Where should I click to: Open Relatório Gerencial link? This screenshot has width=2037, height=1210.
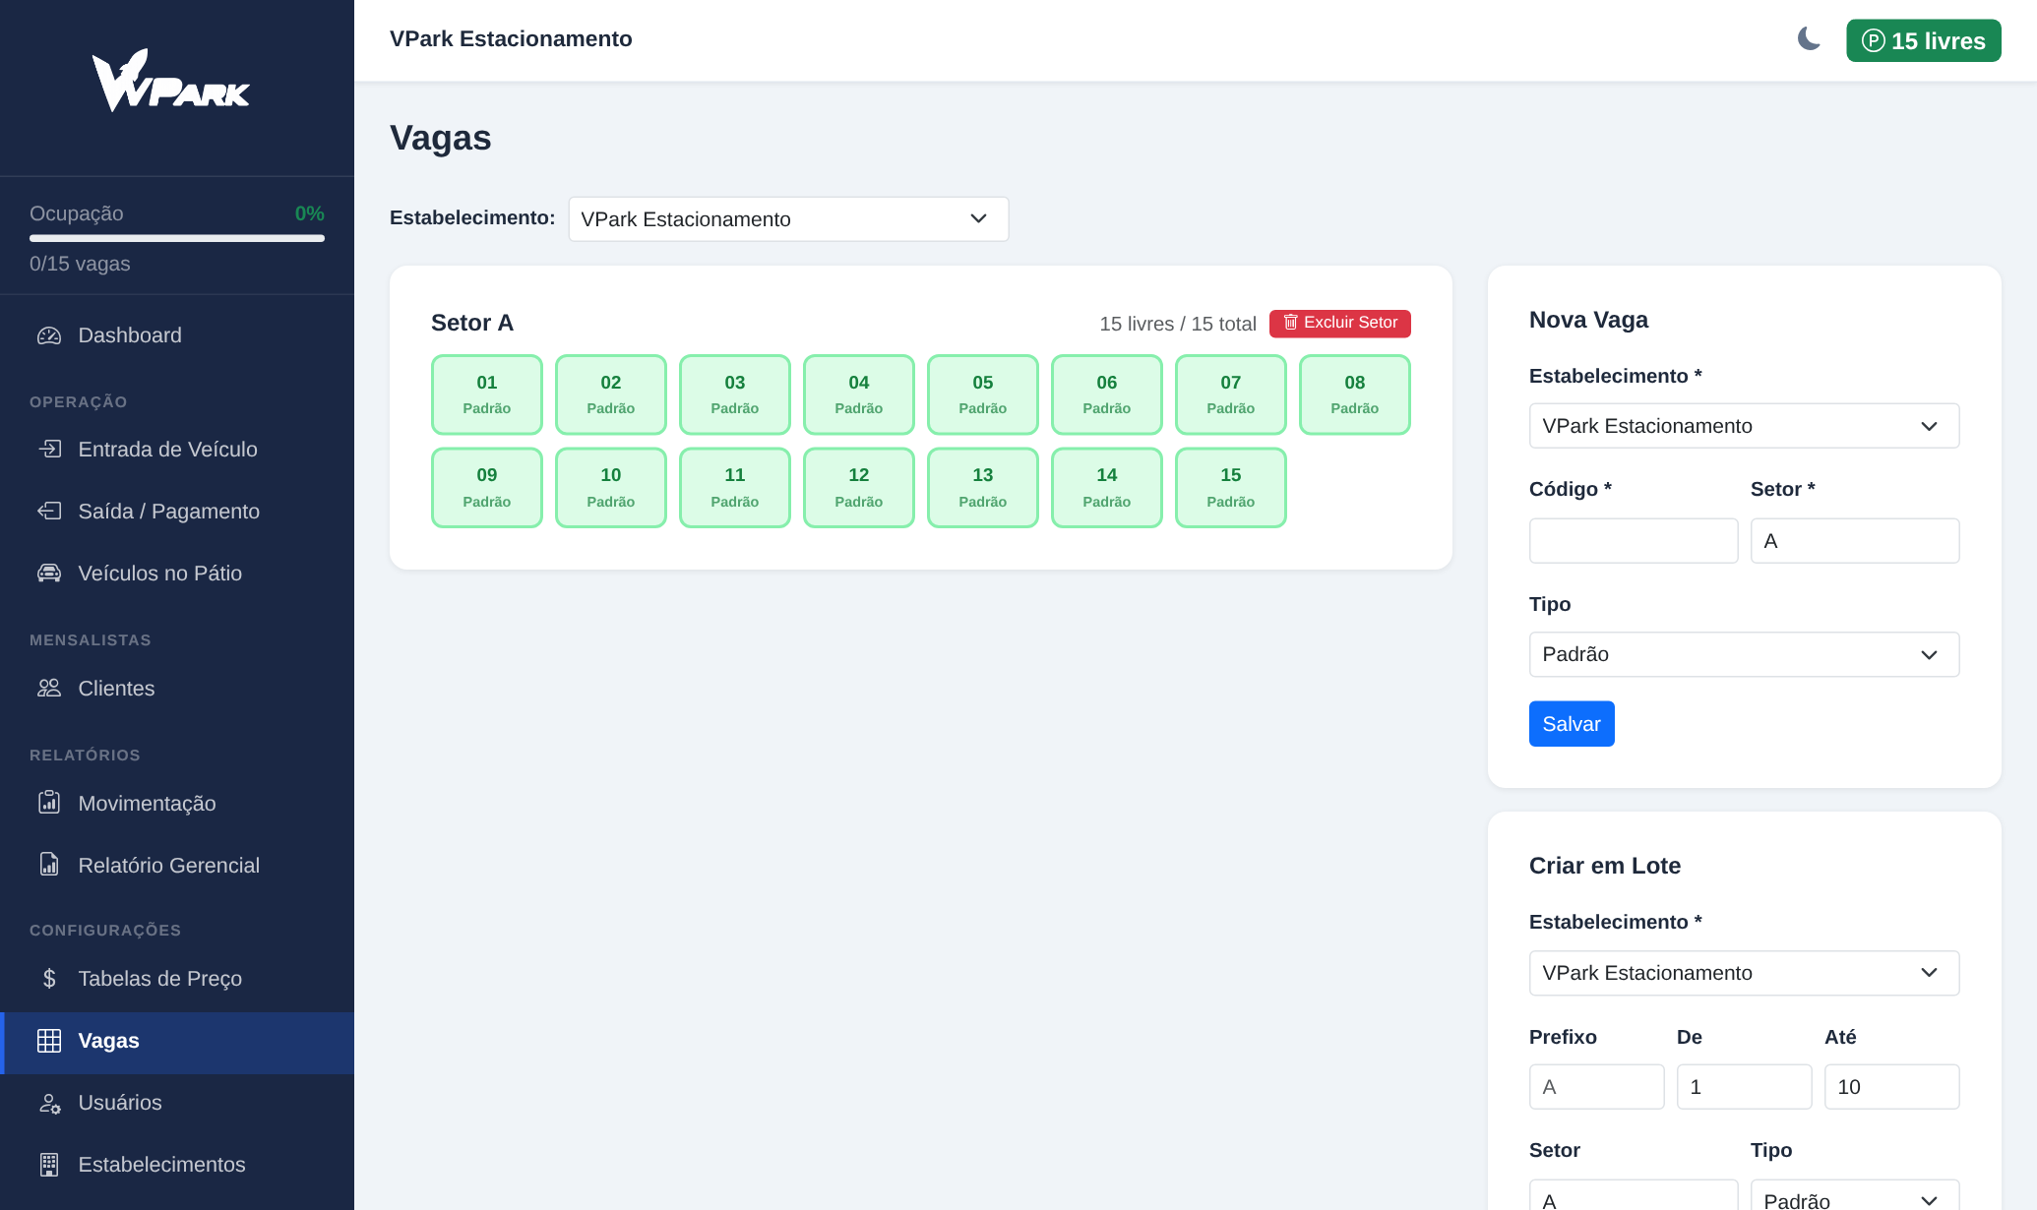coord(177,866)
